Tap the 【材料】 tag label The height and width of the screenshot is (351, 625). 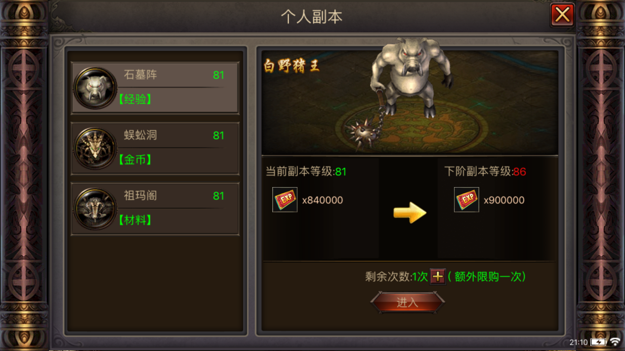pyautogui.click(x=134, y=220)
